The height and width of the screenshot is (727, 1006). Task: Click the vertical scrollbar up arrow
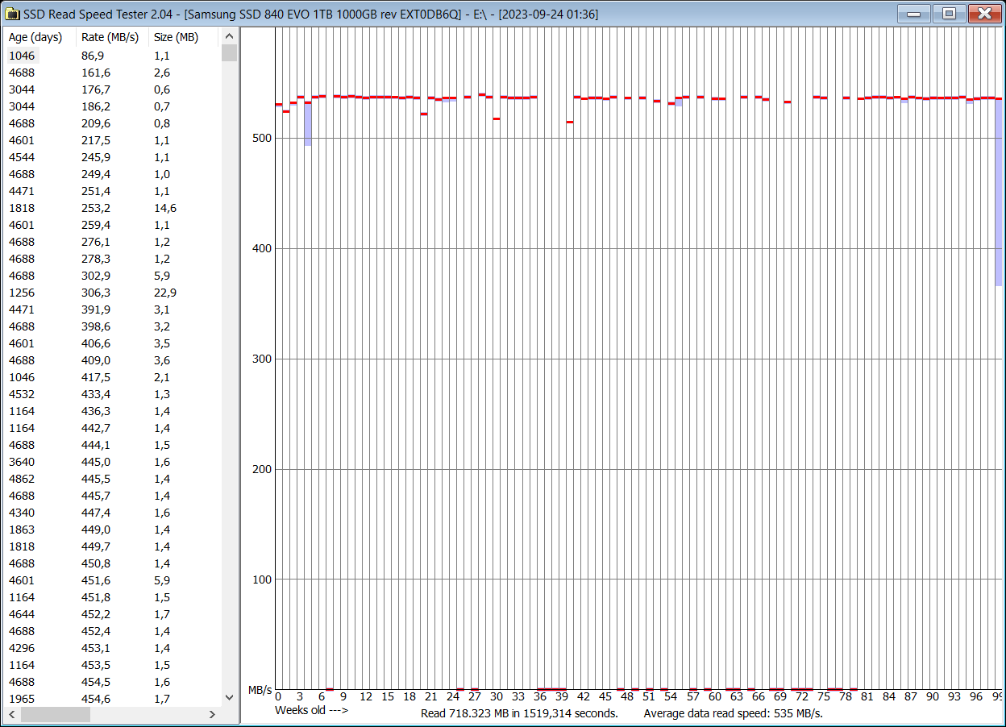tap(229, 36)
